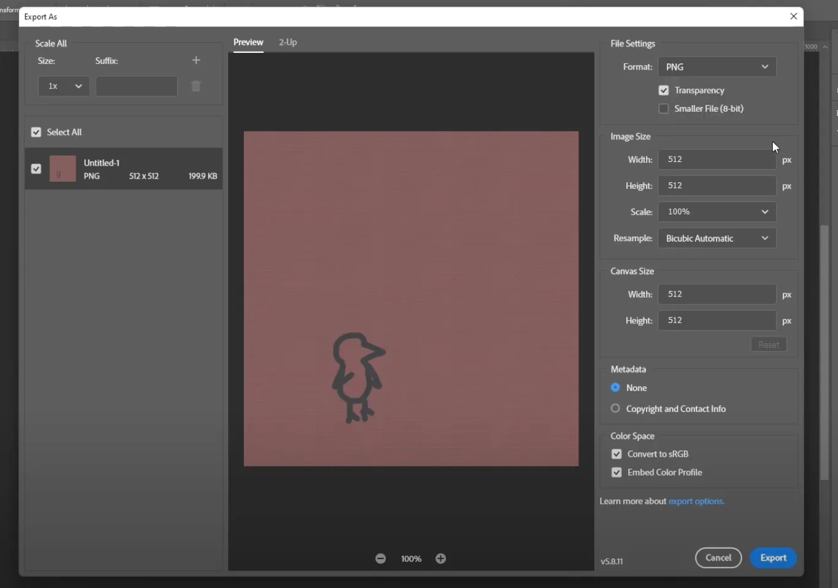Screen dimensions: 838x588
Task: Click the bird drawing preview image
Action: [411, 299]
